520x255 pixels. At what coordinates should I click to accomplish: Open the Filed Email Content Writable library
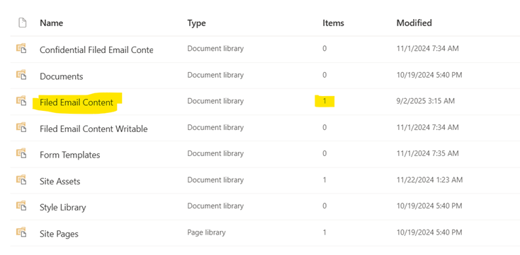[x=94, y=129]
